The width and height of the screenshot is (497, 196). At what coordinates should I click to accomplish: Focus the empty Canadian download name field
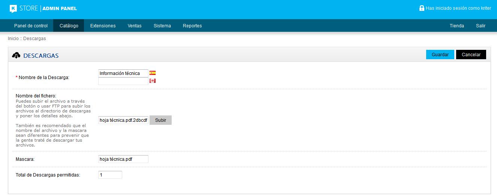pos(123,81)
